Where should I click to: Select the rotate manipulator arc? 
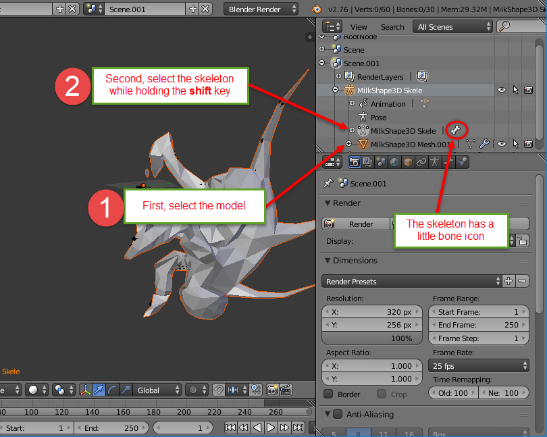(x=112, y=390)
